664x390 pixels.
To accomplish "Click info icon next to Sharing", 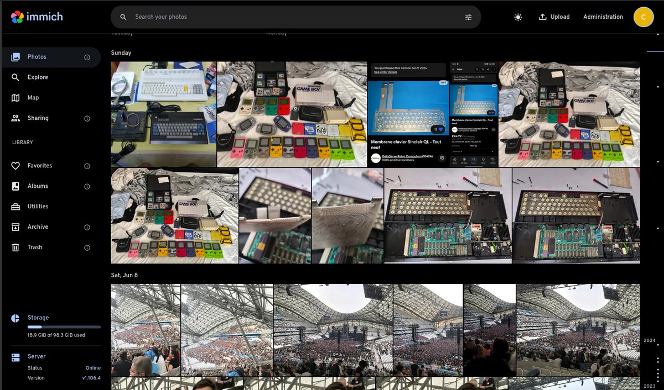I will pos(87,119).
